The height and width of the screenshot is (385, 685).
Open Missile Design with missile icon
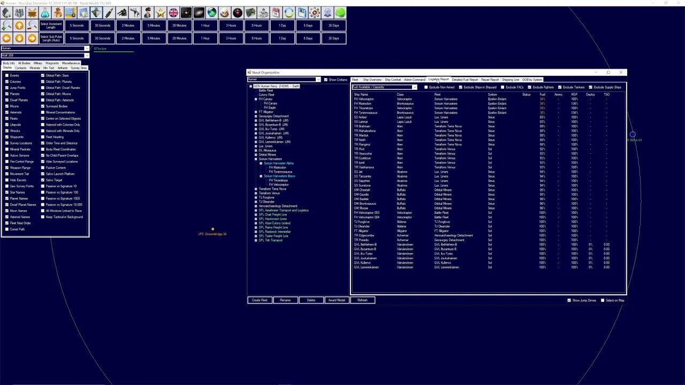[x=109, y=12]
